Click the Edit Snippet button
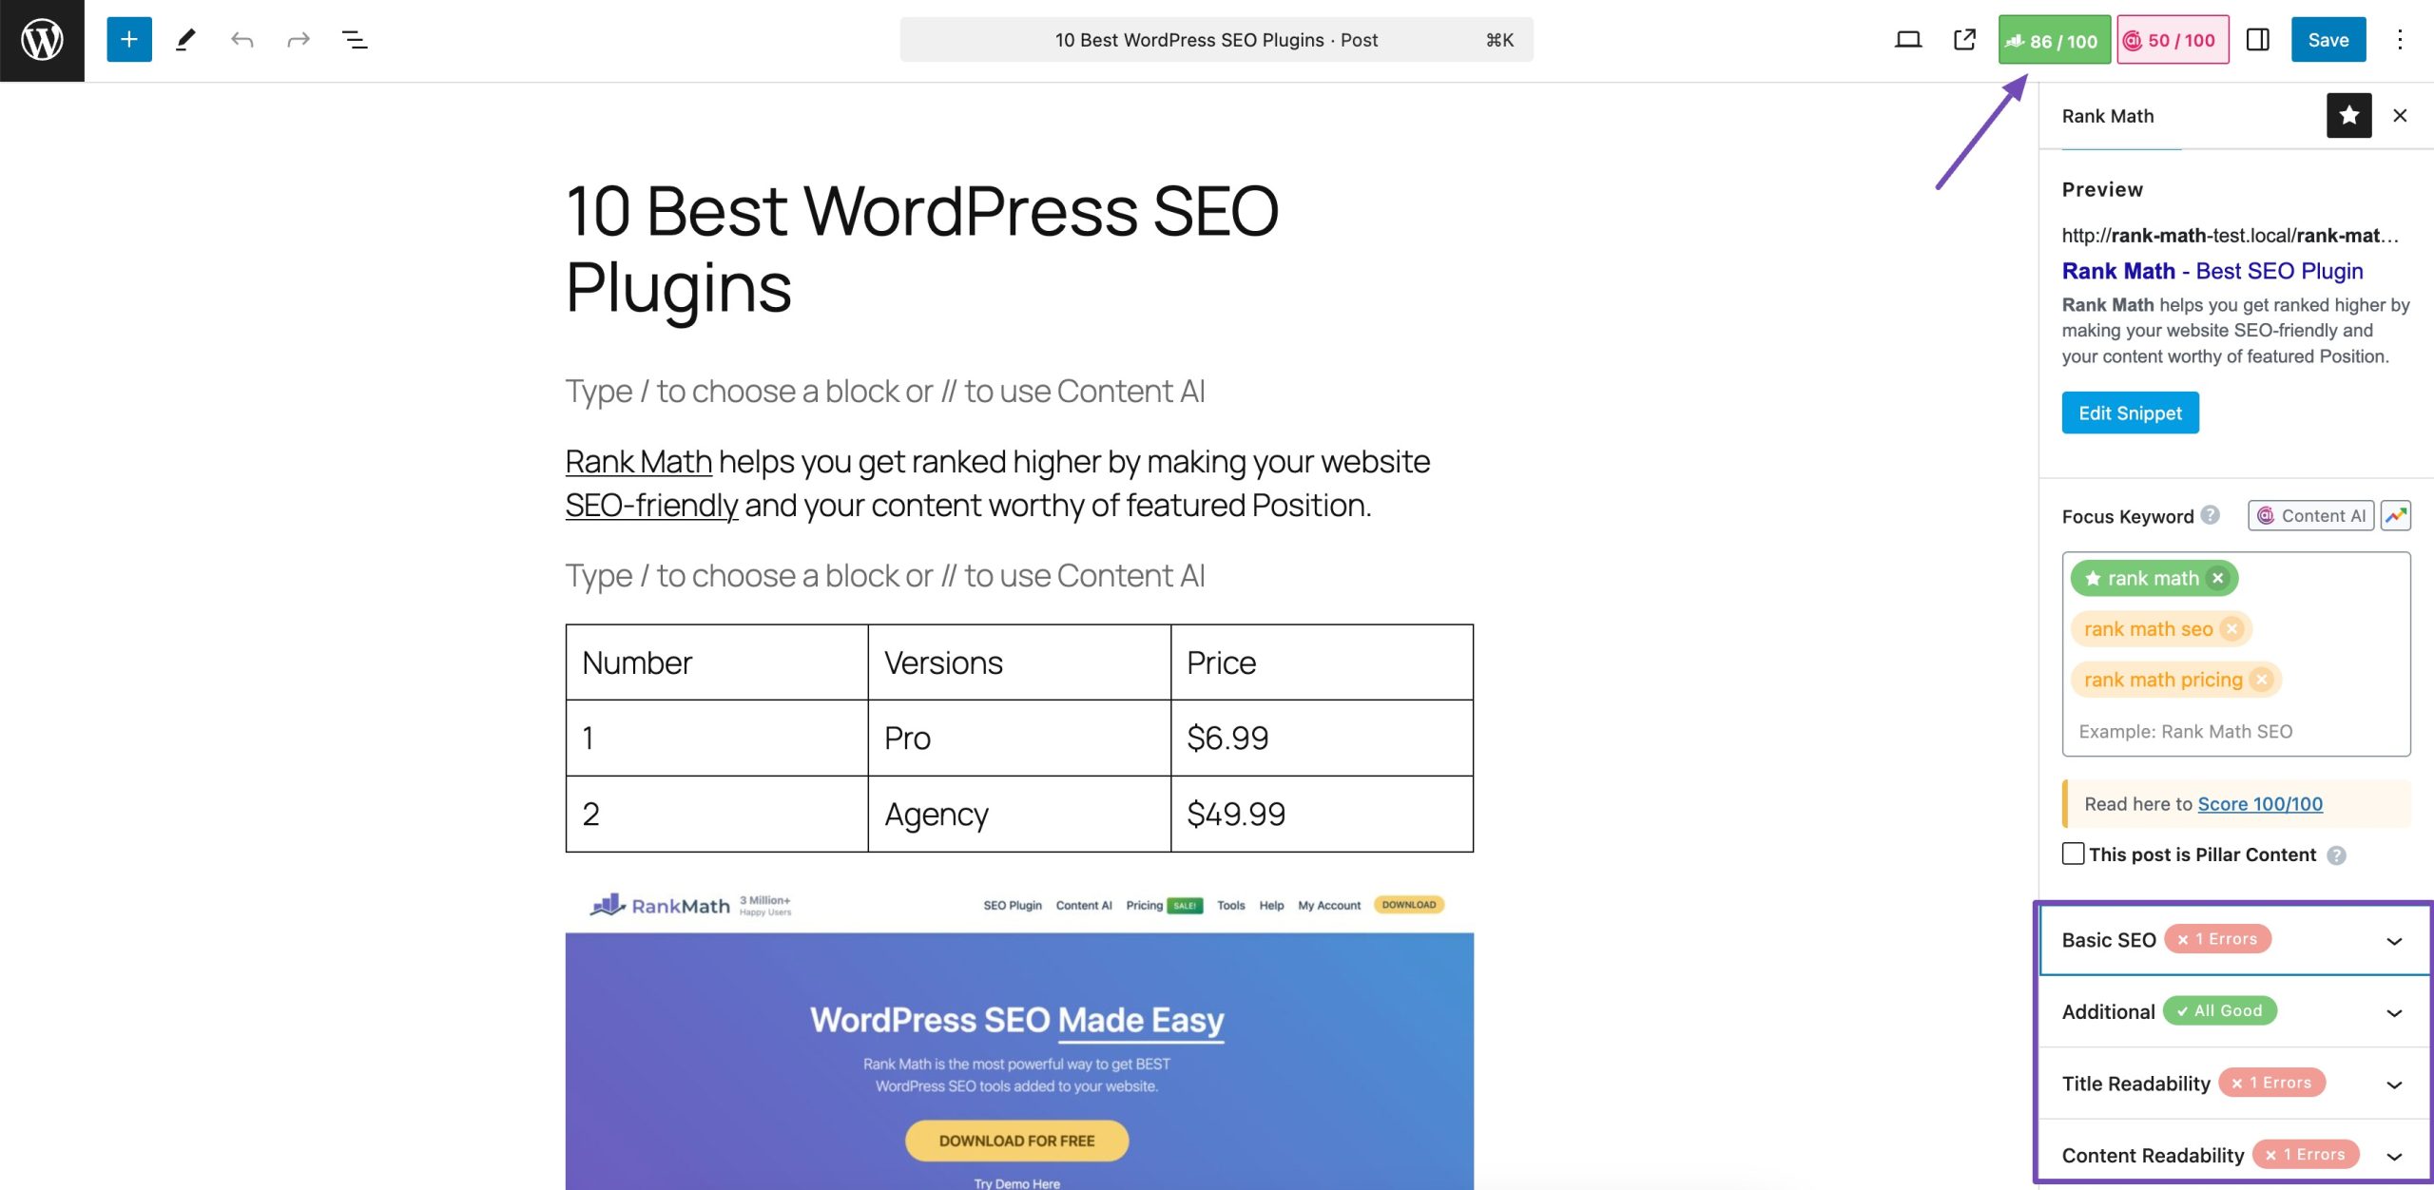The image size is (2434, 1190). 2130,413
